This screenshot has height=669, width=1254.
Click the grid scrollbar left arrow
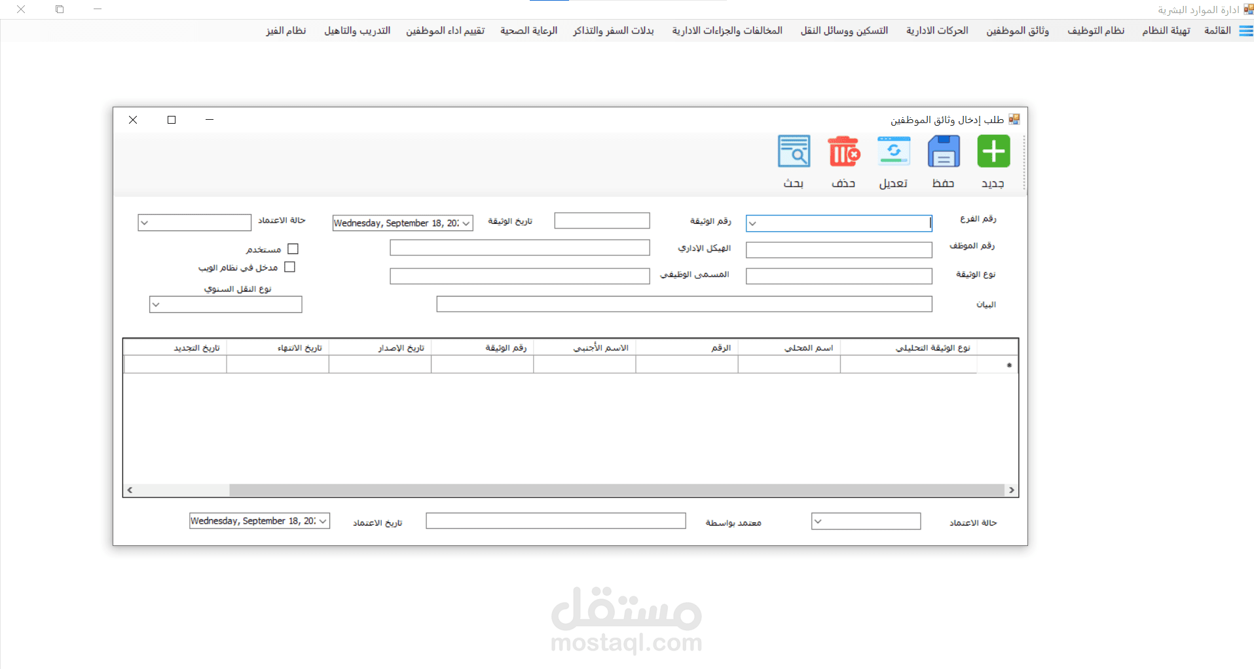130,490
